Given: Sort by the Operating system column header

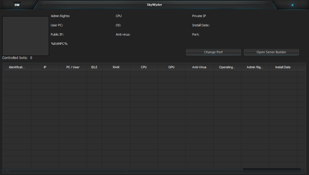Looking at the screenshot, I should point(227,67).
